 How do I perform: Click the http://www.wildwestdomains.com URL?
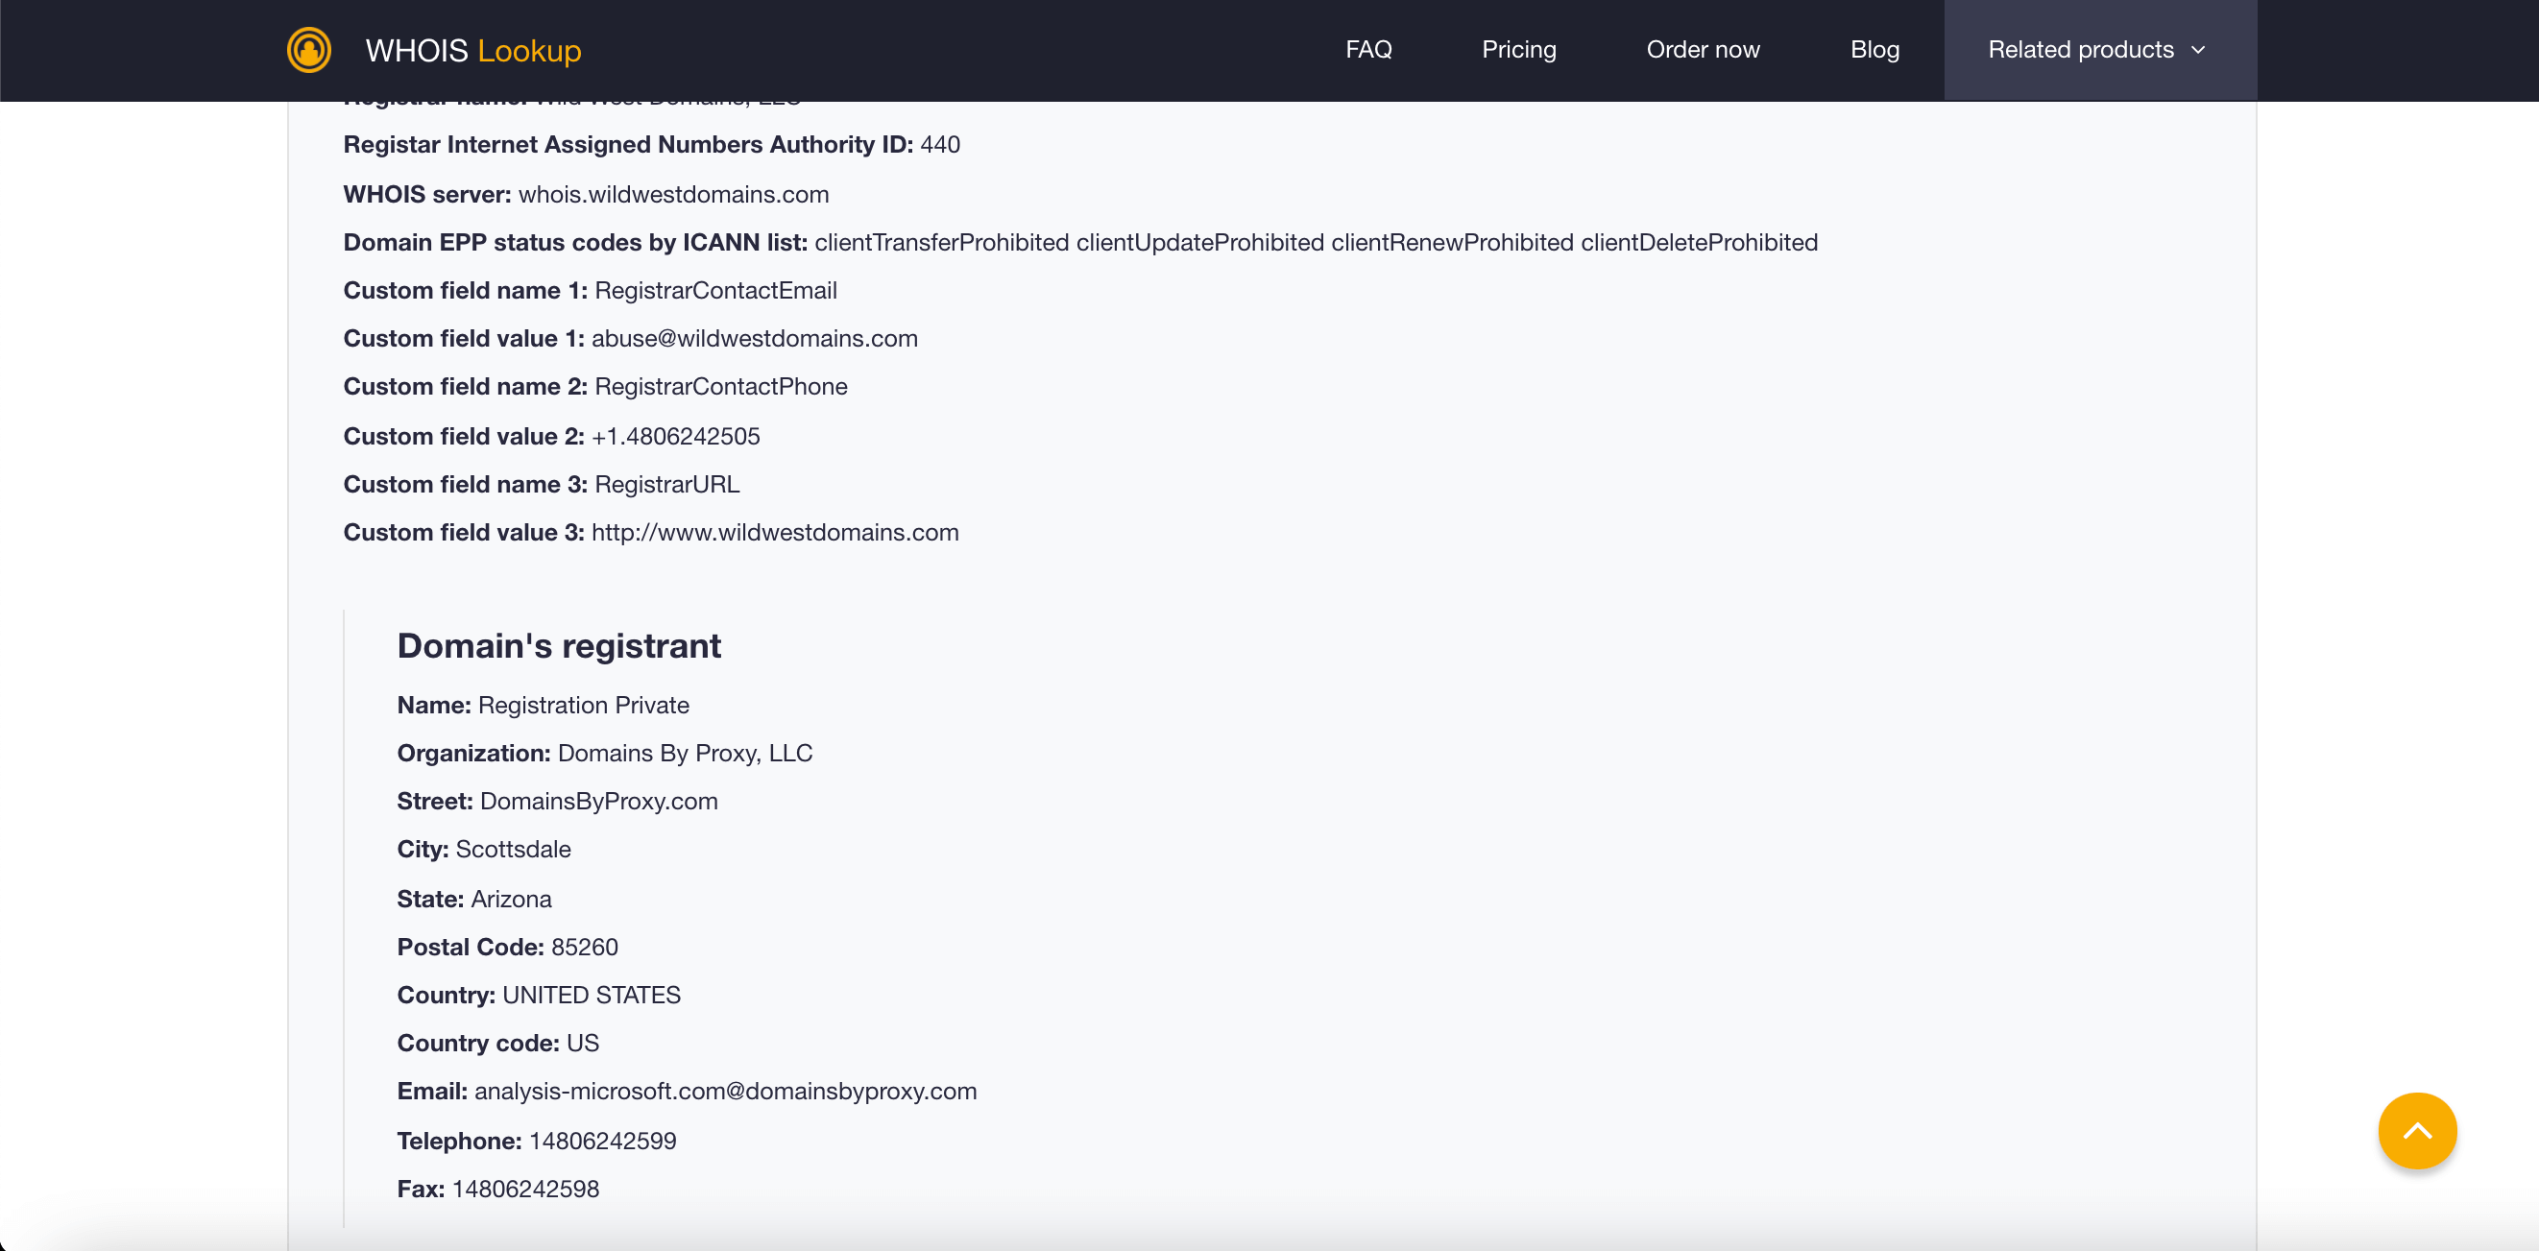pos(775,532)
